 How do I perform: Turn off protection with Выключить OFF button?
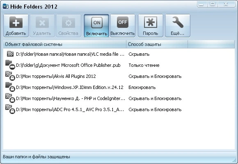(123, 25)
